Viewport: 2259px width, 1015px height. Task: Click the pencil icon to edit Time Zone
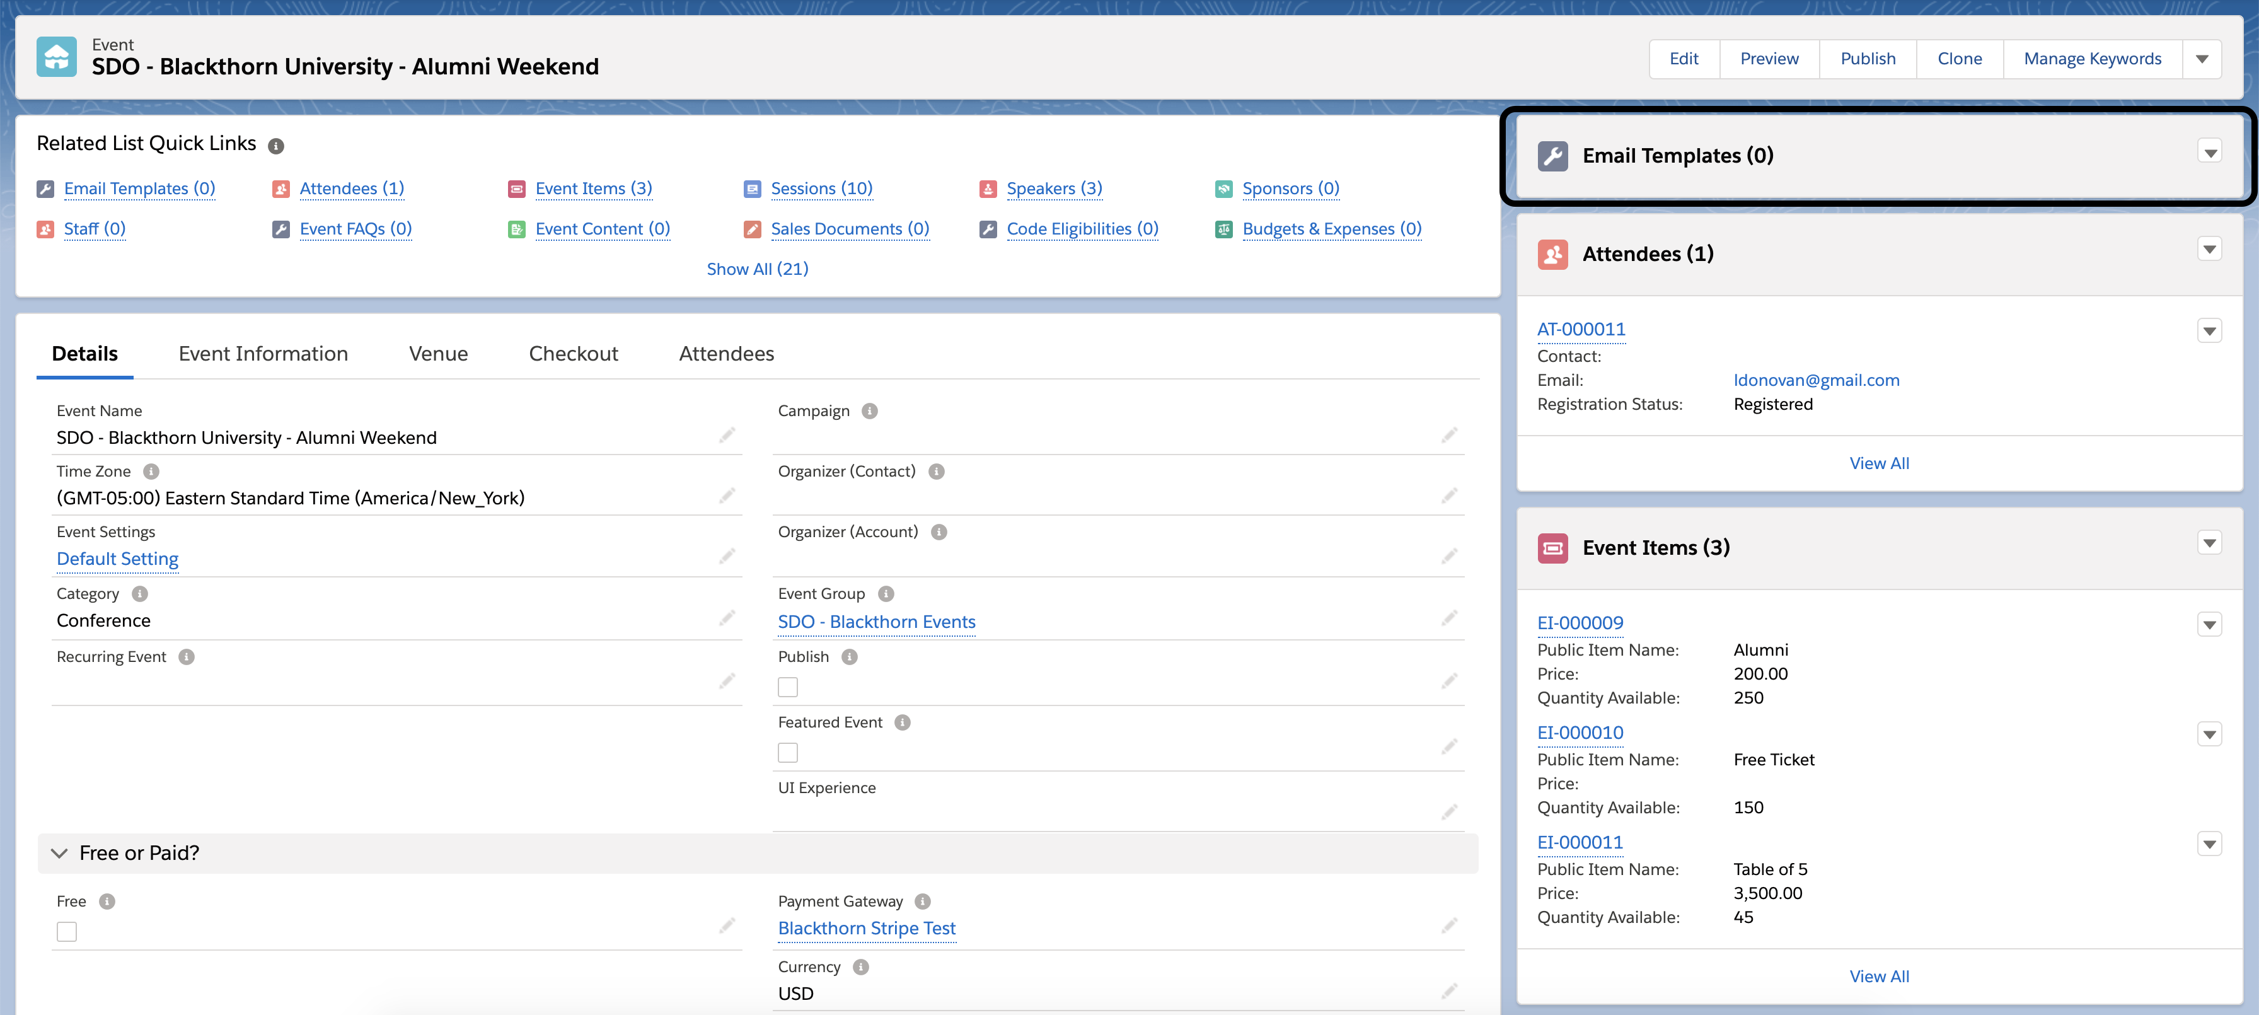(x=727, y=496)
